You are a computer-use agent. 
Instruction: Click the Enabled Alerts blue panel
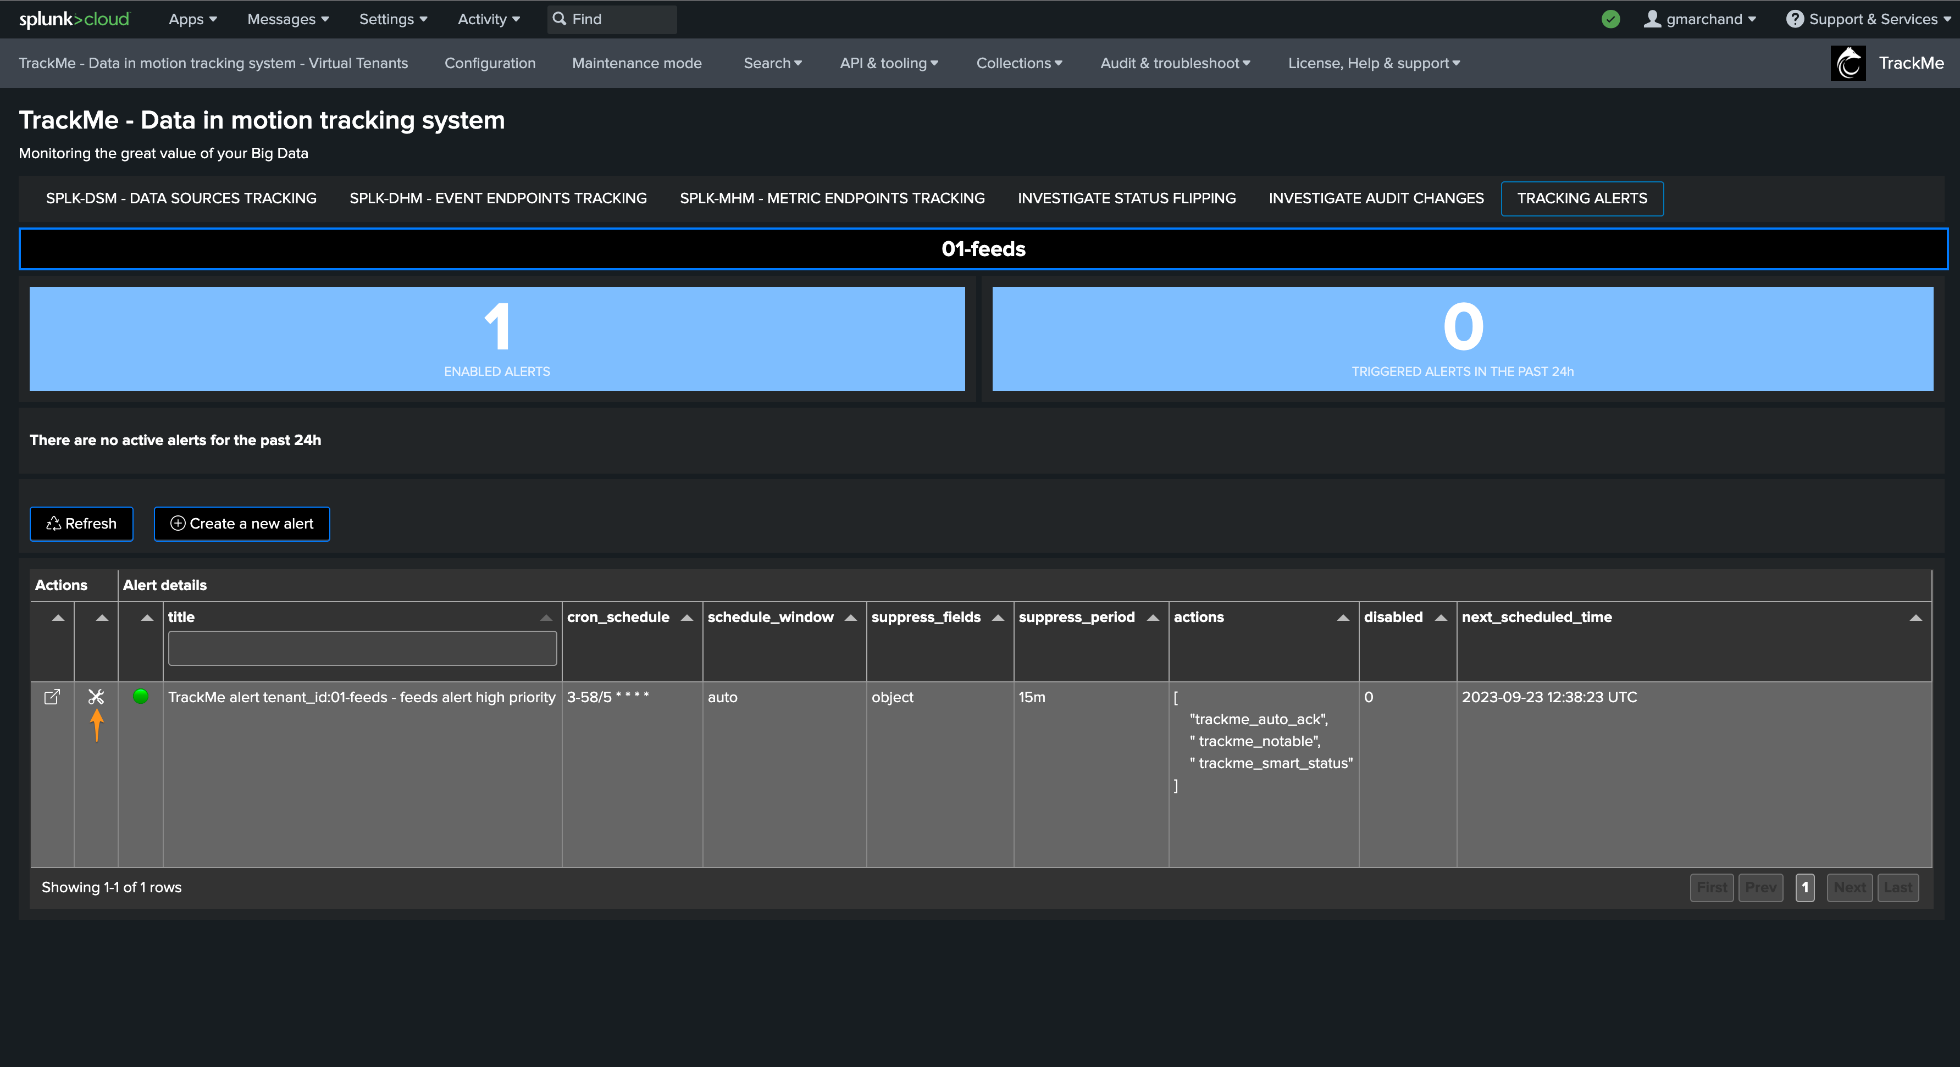click(x=497, y=338)
